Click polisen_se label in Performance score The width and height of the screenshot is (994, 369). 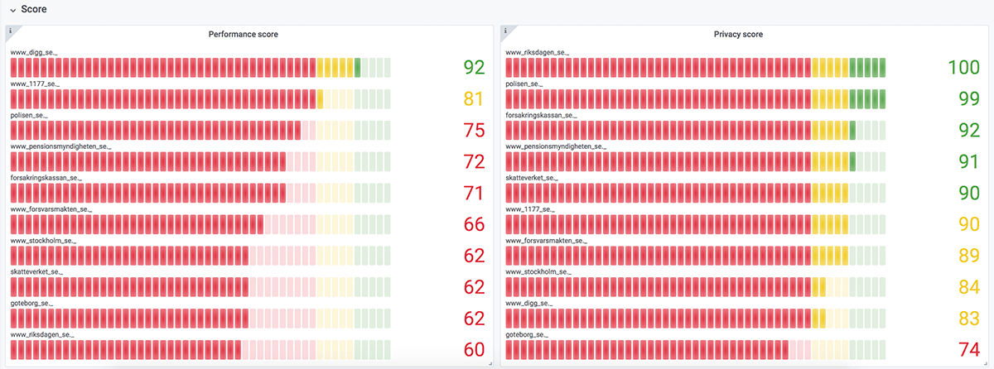pos(29,115)
